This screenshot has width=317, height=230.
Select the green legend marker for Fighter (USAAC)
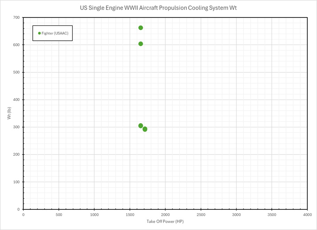click(39, 33)
